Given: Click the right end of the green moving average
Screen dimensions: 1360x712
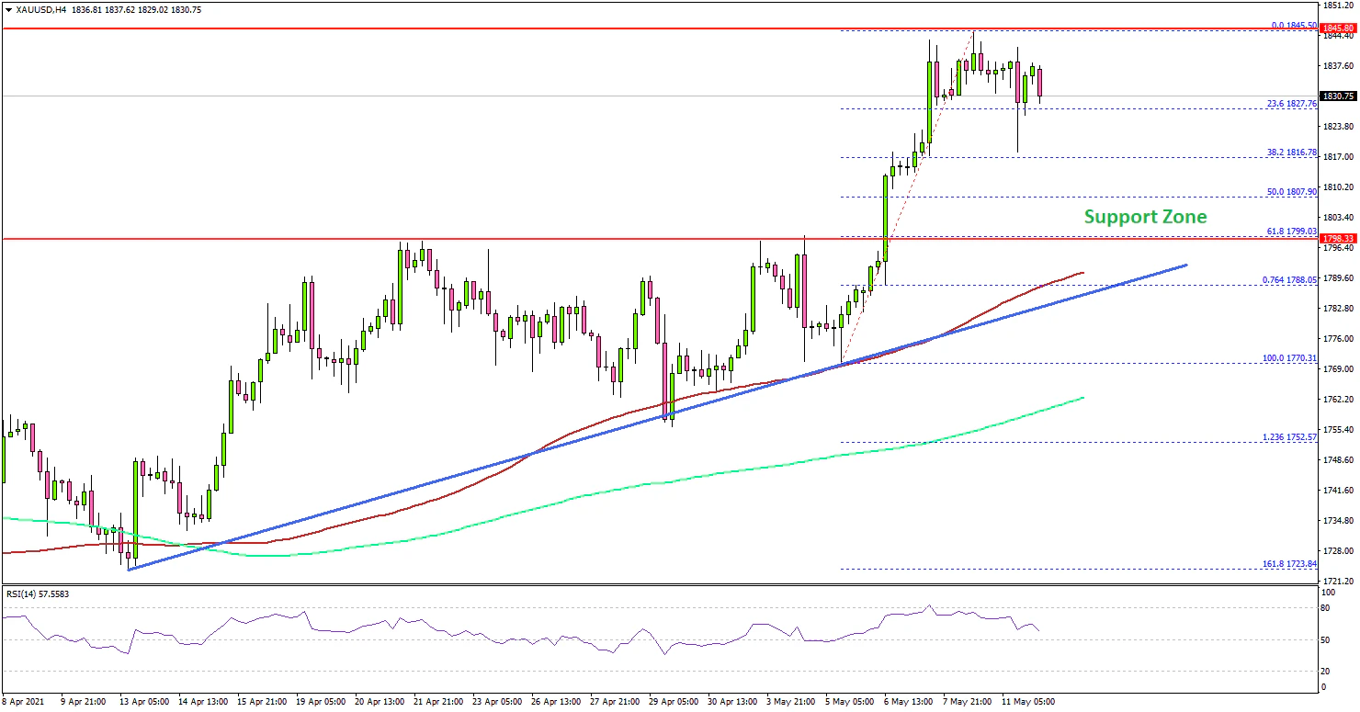Looking at the screenshot, I should [x=1084, y=398].
